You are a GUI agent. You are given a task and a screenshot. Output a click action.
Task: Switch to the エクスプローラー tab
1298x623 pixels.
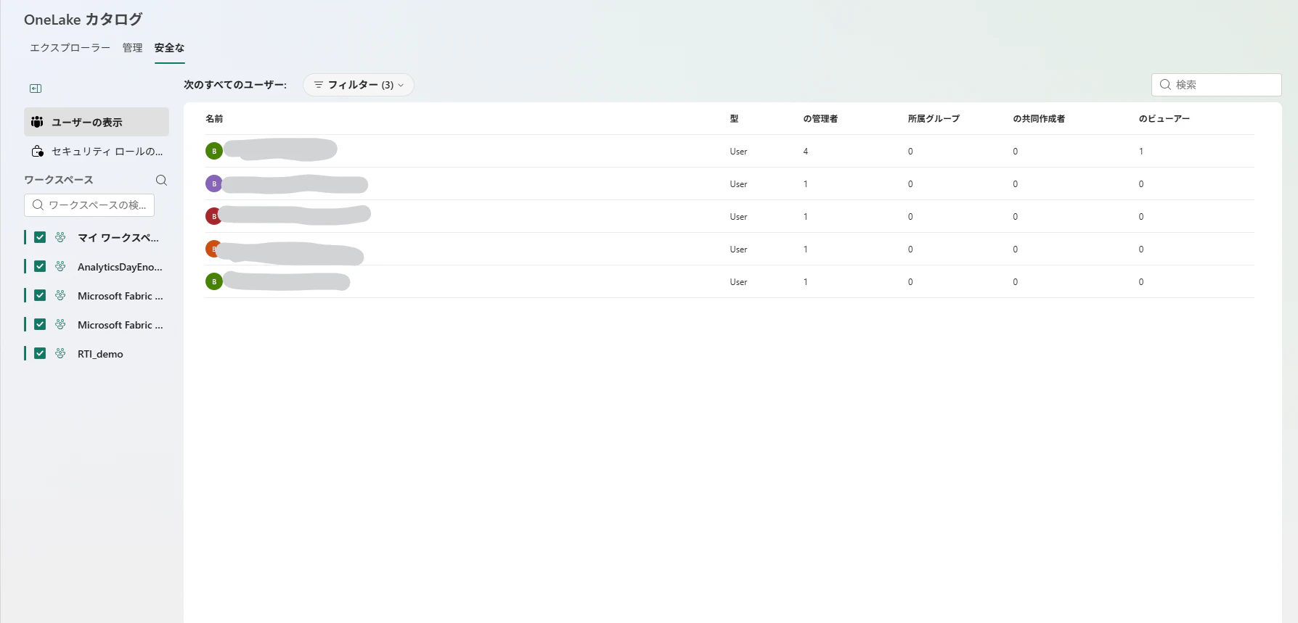(70, 48)
